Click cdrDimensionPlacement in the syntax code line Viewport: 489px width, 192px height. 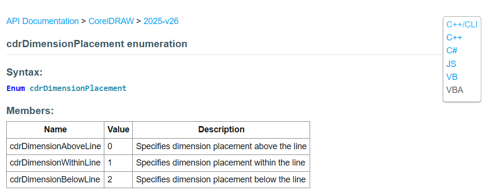point(78,89)
